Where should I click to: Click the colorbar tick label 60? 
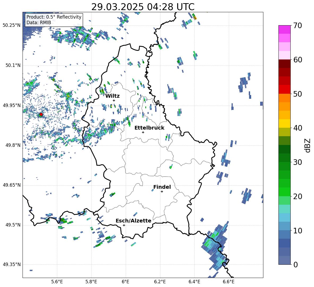[298, 60]
